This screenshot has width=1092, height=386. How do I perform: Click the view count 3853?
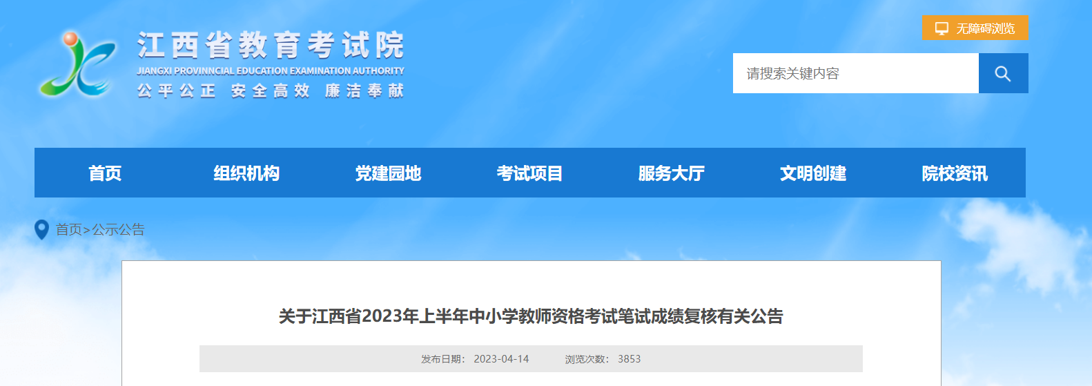(x=629, y=359)
